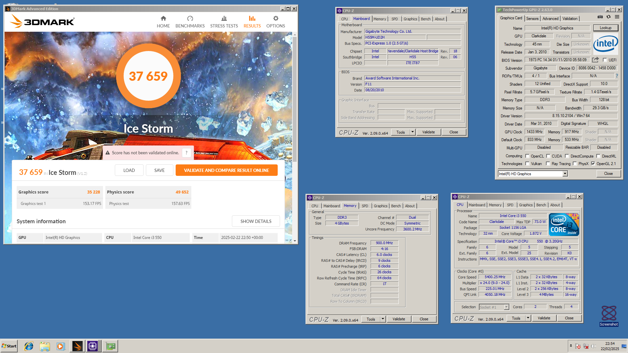Open Tools dropdown arrow in CPU tab CPU-Z window
Screen dimensions: 628x353
click(528, 318)
